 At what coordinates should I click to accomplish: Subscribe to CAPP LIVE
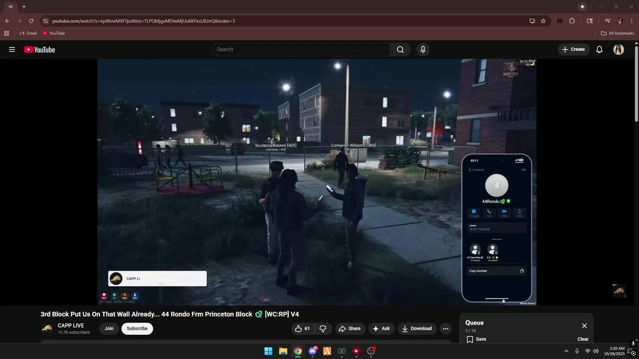(x=137, y=329)
